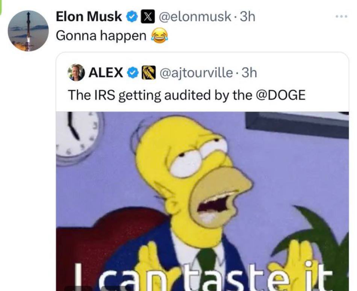357x291 pixels.
Task: Click the quoted post's 3h timestamp
Action: click(x=250, y=73)
